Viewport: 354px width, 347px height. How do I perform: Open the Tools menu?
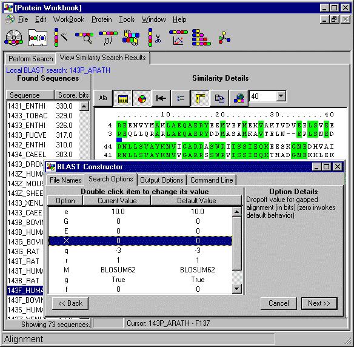pos(127,19)
